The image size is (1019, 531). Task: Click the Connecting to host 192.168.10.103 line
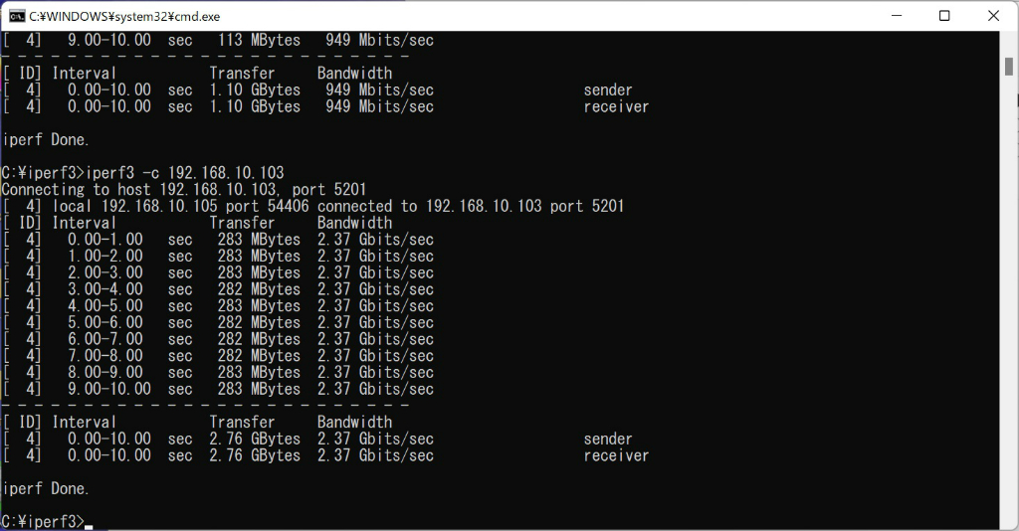pos(184,190)
